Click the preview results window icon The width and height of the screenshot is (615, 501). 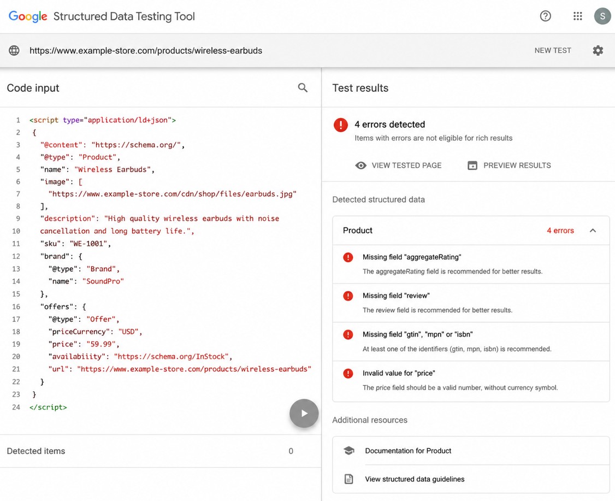point(472,166)
